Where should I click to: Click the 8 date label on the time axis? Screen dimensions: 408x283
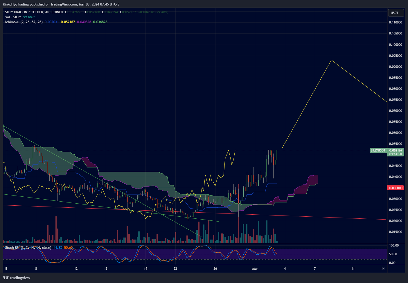click(36, 269)
